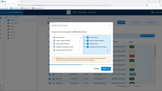
Task: Uncheck the EGIP 1577 row checkbox
Action: [x=50, y=79]
